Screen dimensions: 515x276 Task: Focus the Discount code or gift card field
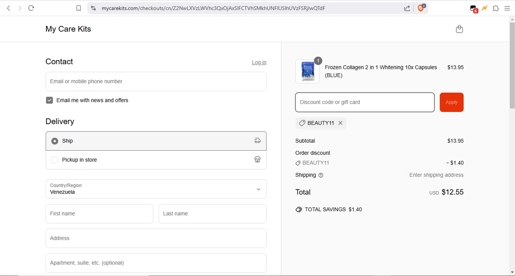[365, 102]
